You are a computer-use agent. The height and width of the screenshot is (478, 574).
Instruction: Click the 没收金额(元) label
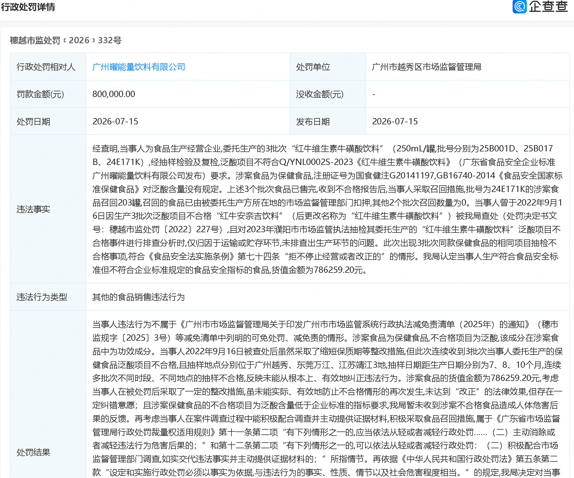click(x=320, y=94)
